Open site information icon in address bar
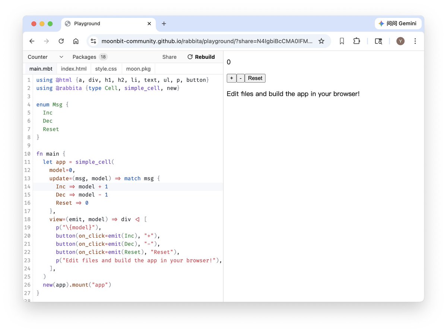 93,41
